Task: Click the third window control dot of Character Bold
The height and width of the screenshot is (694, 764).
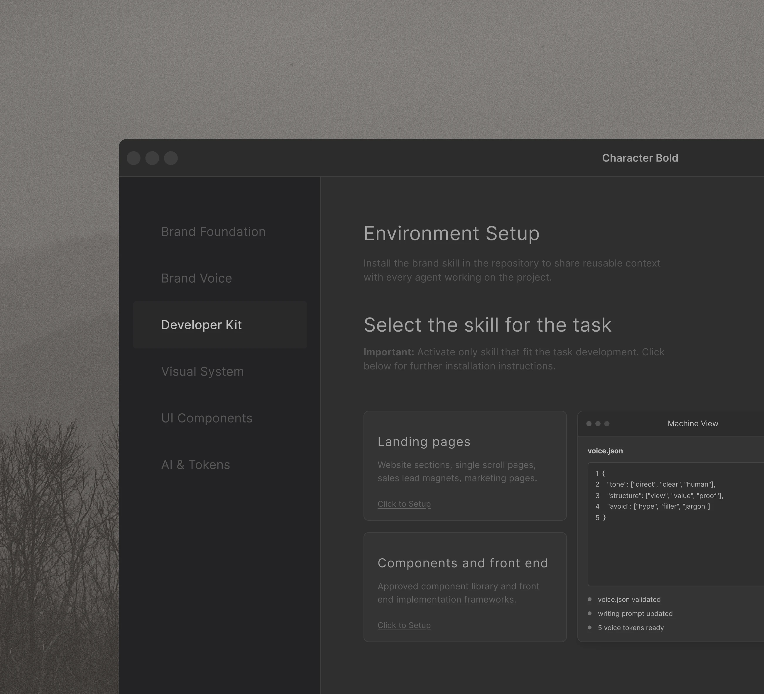Action: pos(170,158)
